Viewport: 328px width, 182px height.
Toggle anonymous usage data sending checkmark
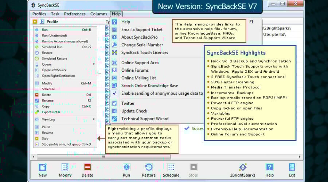(x=114, y=94)
